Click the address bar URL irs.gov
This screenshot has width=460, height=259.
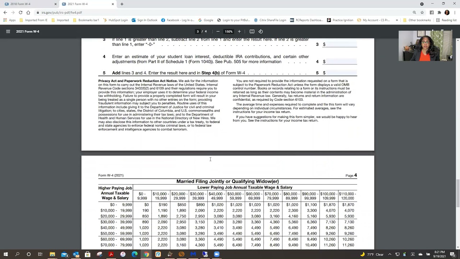pos(61,12)
